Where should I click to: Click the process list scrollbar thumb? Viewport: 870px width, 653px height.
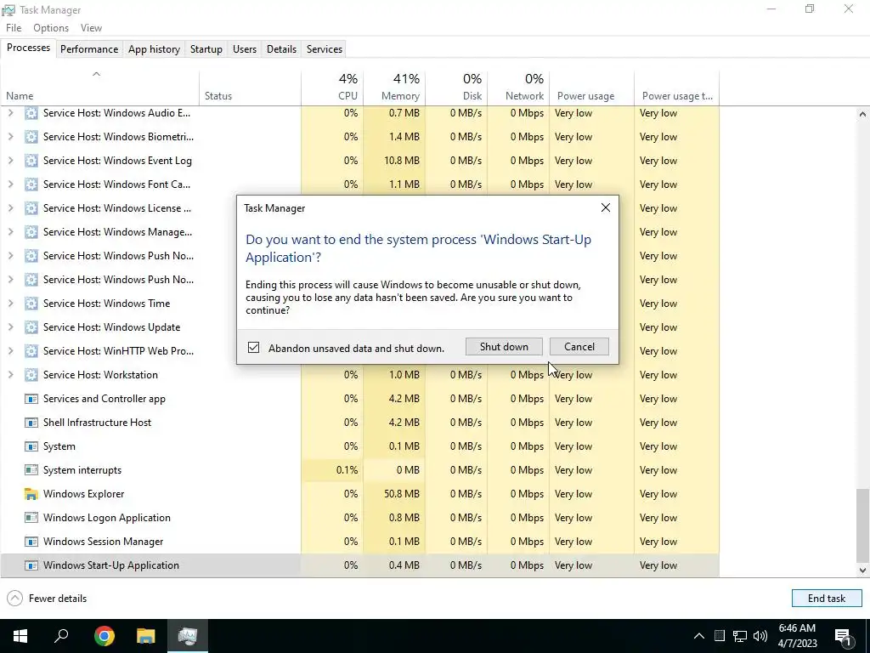[862, 525]
